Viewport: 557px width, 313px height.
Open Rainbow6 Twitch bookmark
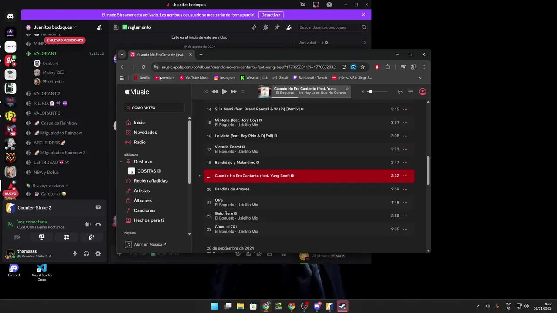[310, 78]
